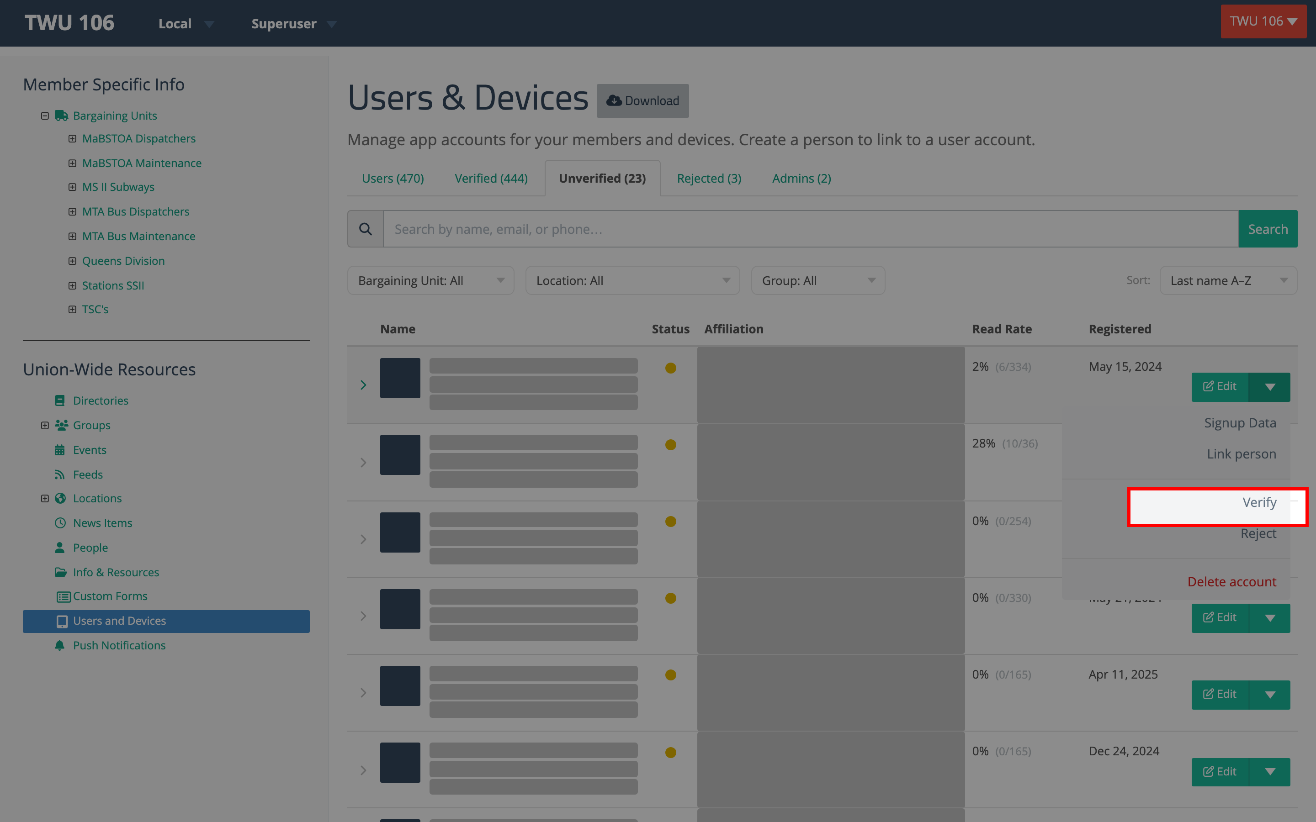Expand the MTA Bus Dispatchers node
This screenshot has height=822, width=1316.
[72, 211]
